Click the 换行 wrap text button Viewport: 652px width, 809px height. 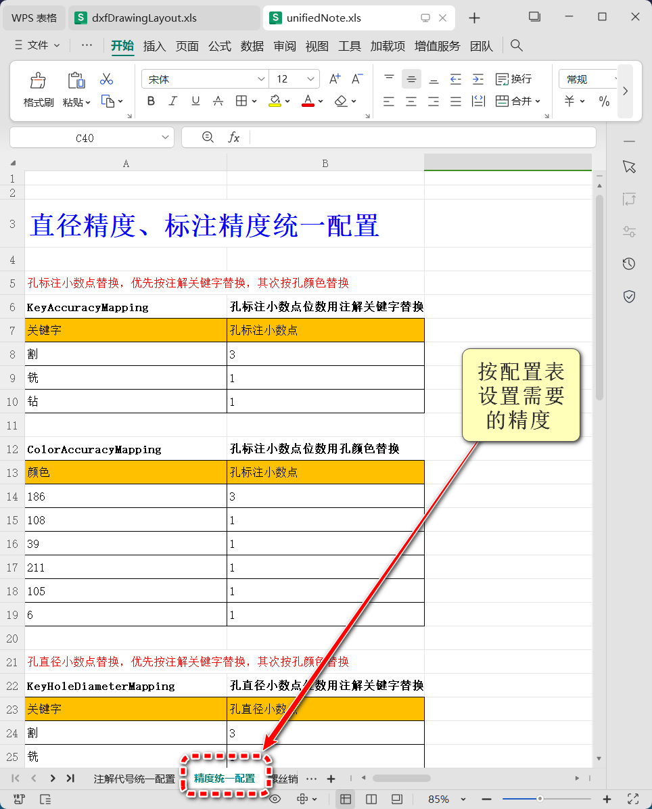click(x=513, y=79)
